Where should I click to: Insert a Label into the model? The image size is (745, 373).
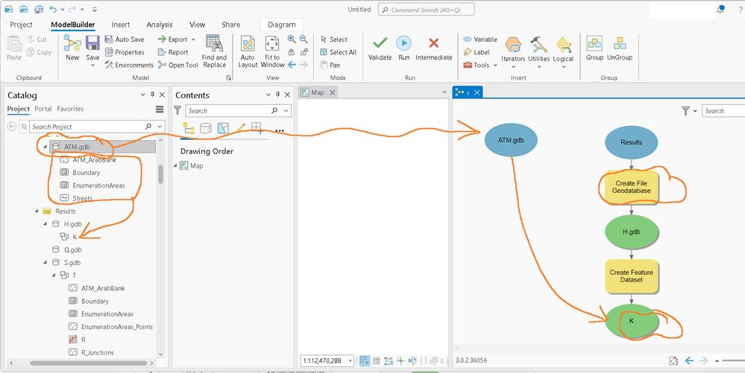tap(476, 52)
